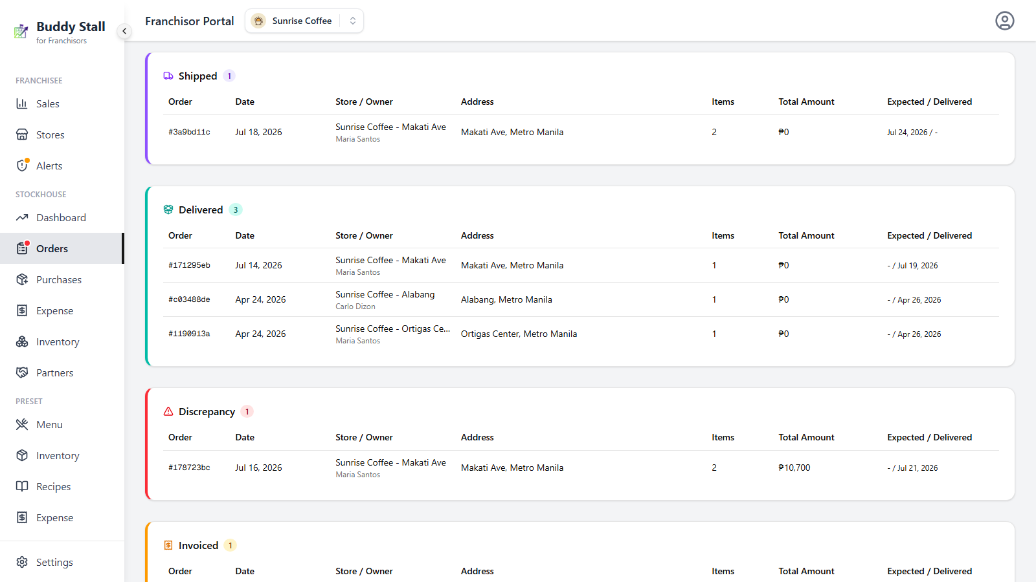Click the Buddy Stall logo icon
The height and width of the screenshot is (582, 1036).
[21, 31]
